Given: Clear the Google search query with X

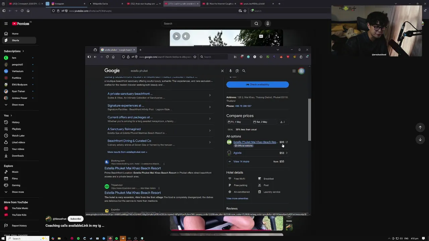Looking at the screenshot, I should (x=222, y=71).
